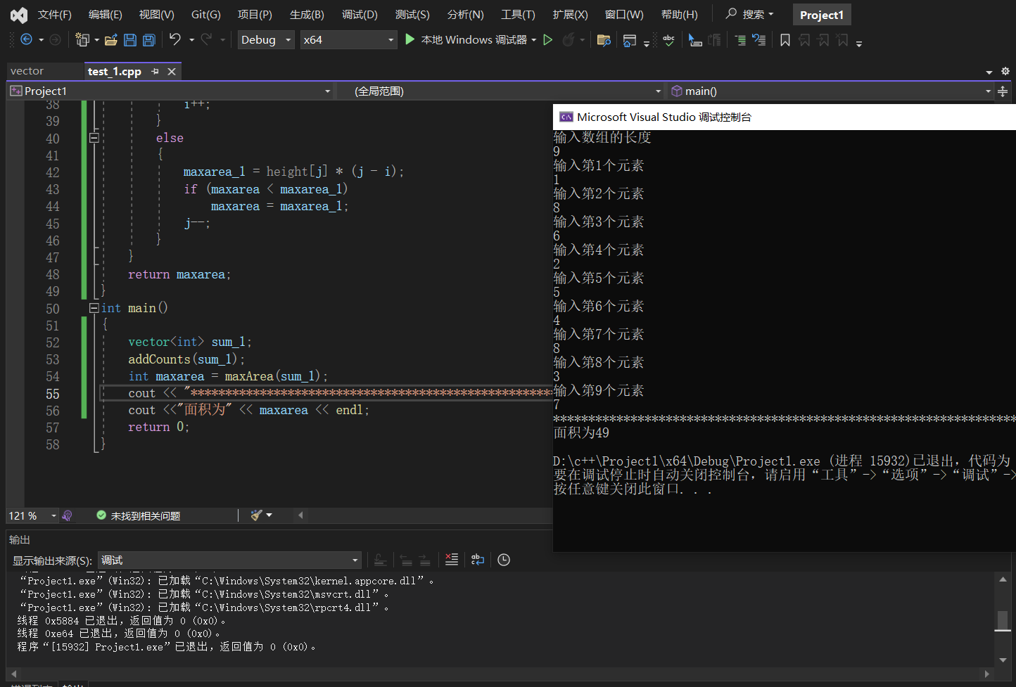The height and width of the screenshot is (687, 1016).
Task: Toggle pin on the test_1.cpp tab
Action: (x=155, y=72)
